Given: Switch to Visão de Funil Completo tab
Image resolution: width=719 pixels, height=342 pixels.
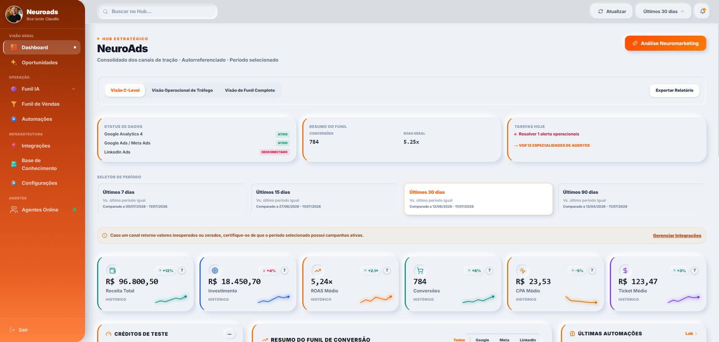Looking at the screenshot, I should (x=250, y=90).
